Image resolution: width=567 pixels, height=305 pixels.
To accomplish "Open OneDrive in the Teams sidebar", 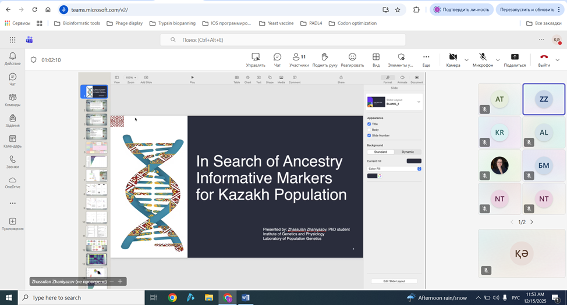I will [x=12, y=181].
